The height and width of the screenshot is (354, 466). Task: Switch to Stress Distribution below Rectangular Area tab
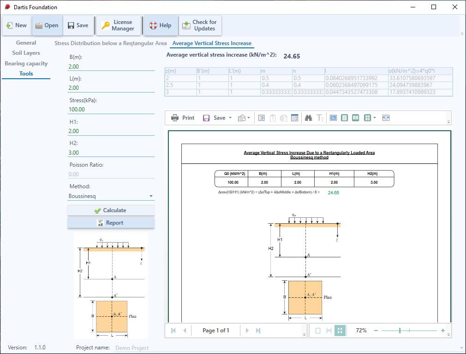point(110,43)
